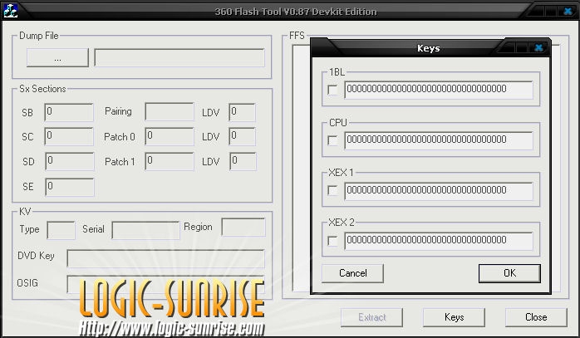Focus the XEX 2 key field
This screenshot has height=338, width=580.
coord(439,241)
